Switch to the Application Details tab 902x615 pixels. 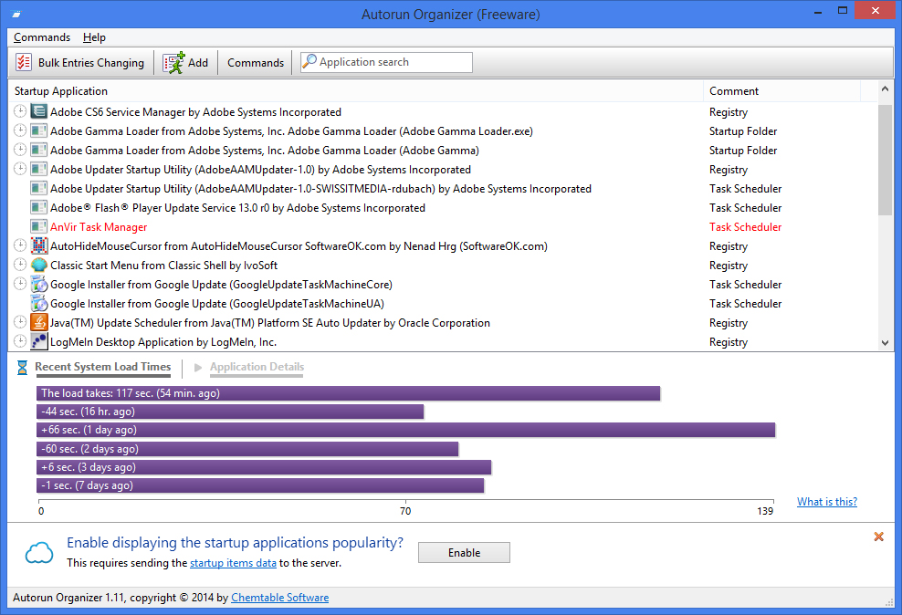click(x=257, y=367)
